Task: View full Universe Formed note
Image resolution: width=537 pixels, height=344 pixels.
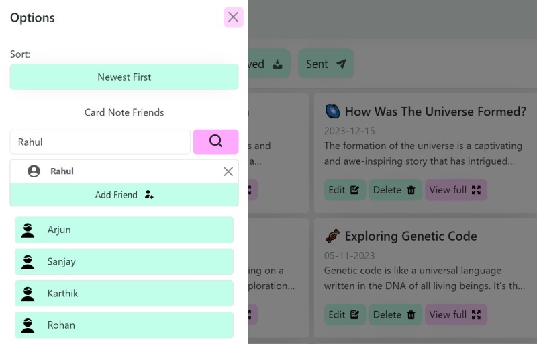Action: [456, 190]
